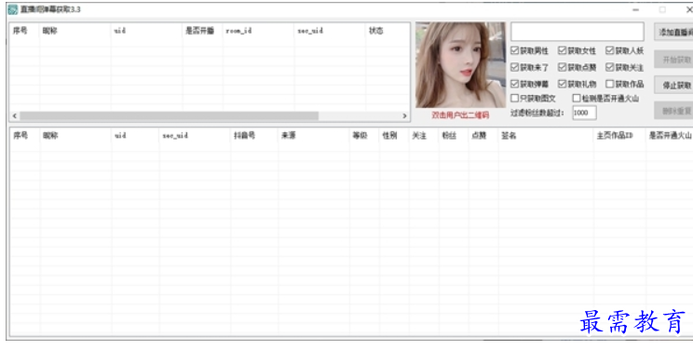Click the left arrow of the horizontal scrollbar
Viewport: 693px width, 351px height.
tap(15, 115)
